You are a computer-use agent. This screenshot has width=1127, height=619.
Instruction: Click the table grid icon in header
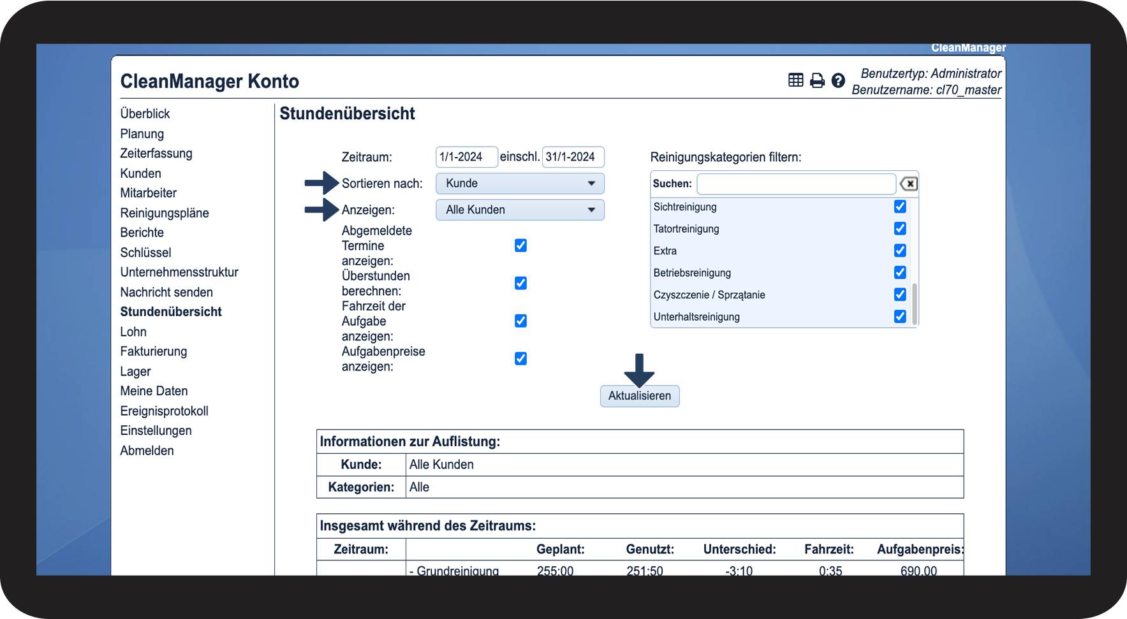pos(795,80)
